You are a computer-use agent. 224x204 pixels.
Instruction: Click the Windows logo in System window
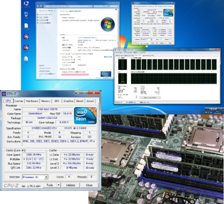(x=108, y=25)
